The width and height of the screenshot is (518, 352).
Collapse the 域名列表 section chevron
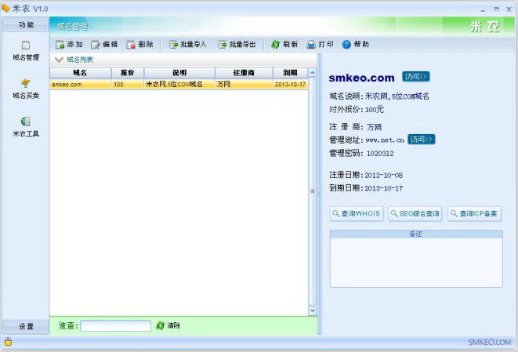pos(59,60)
